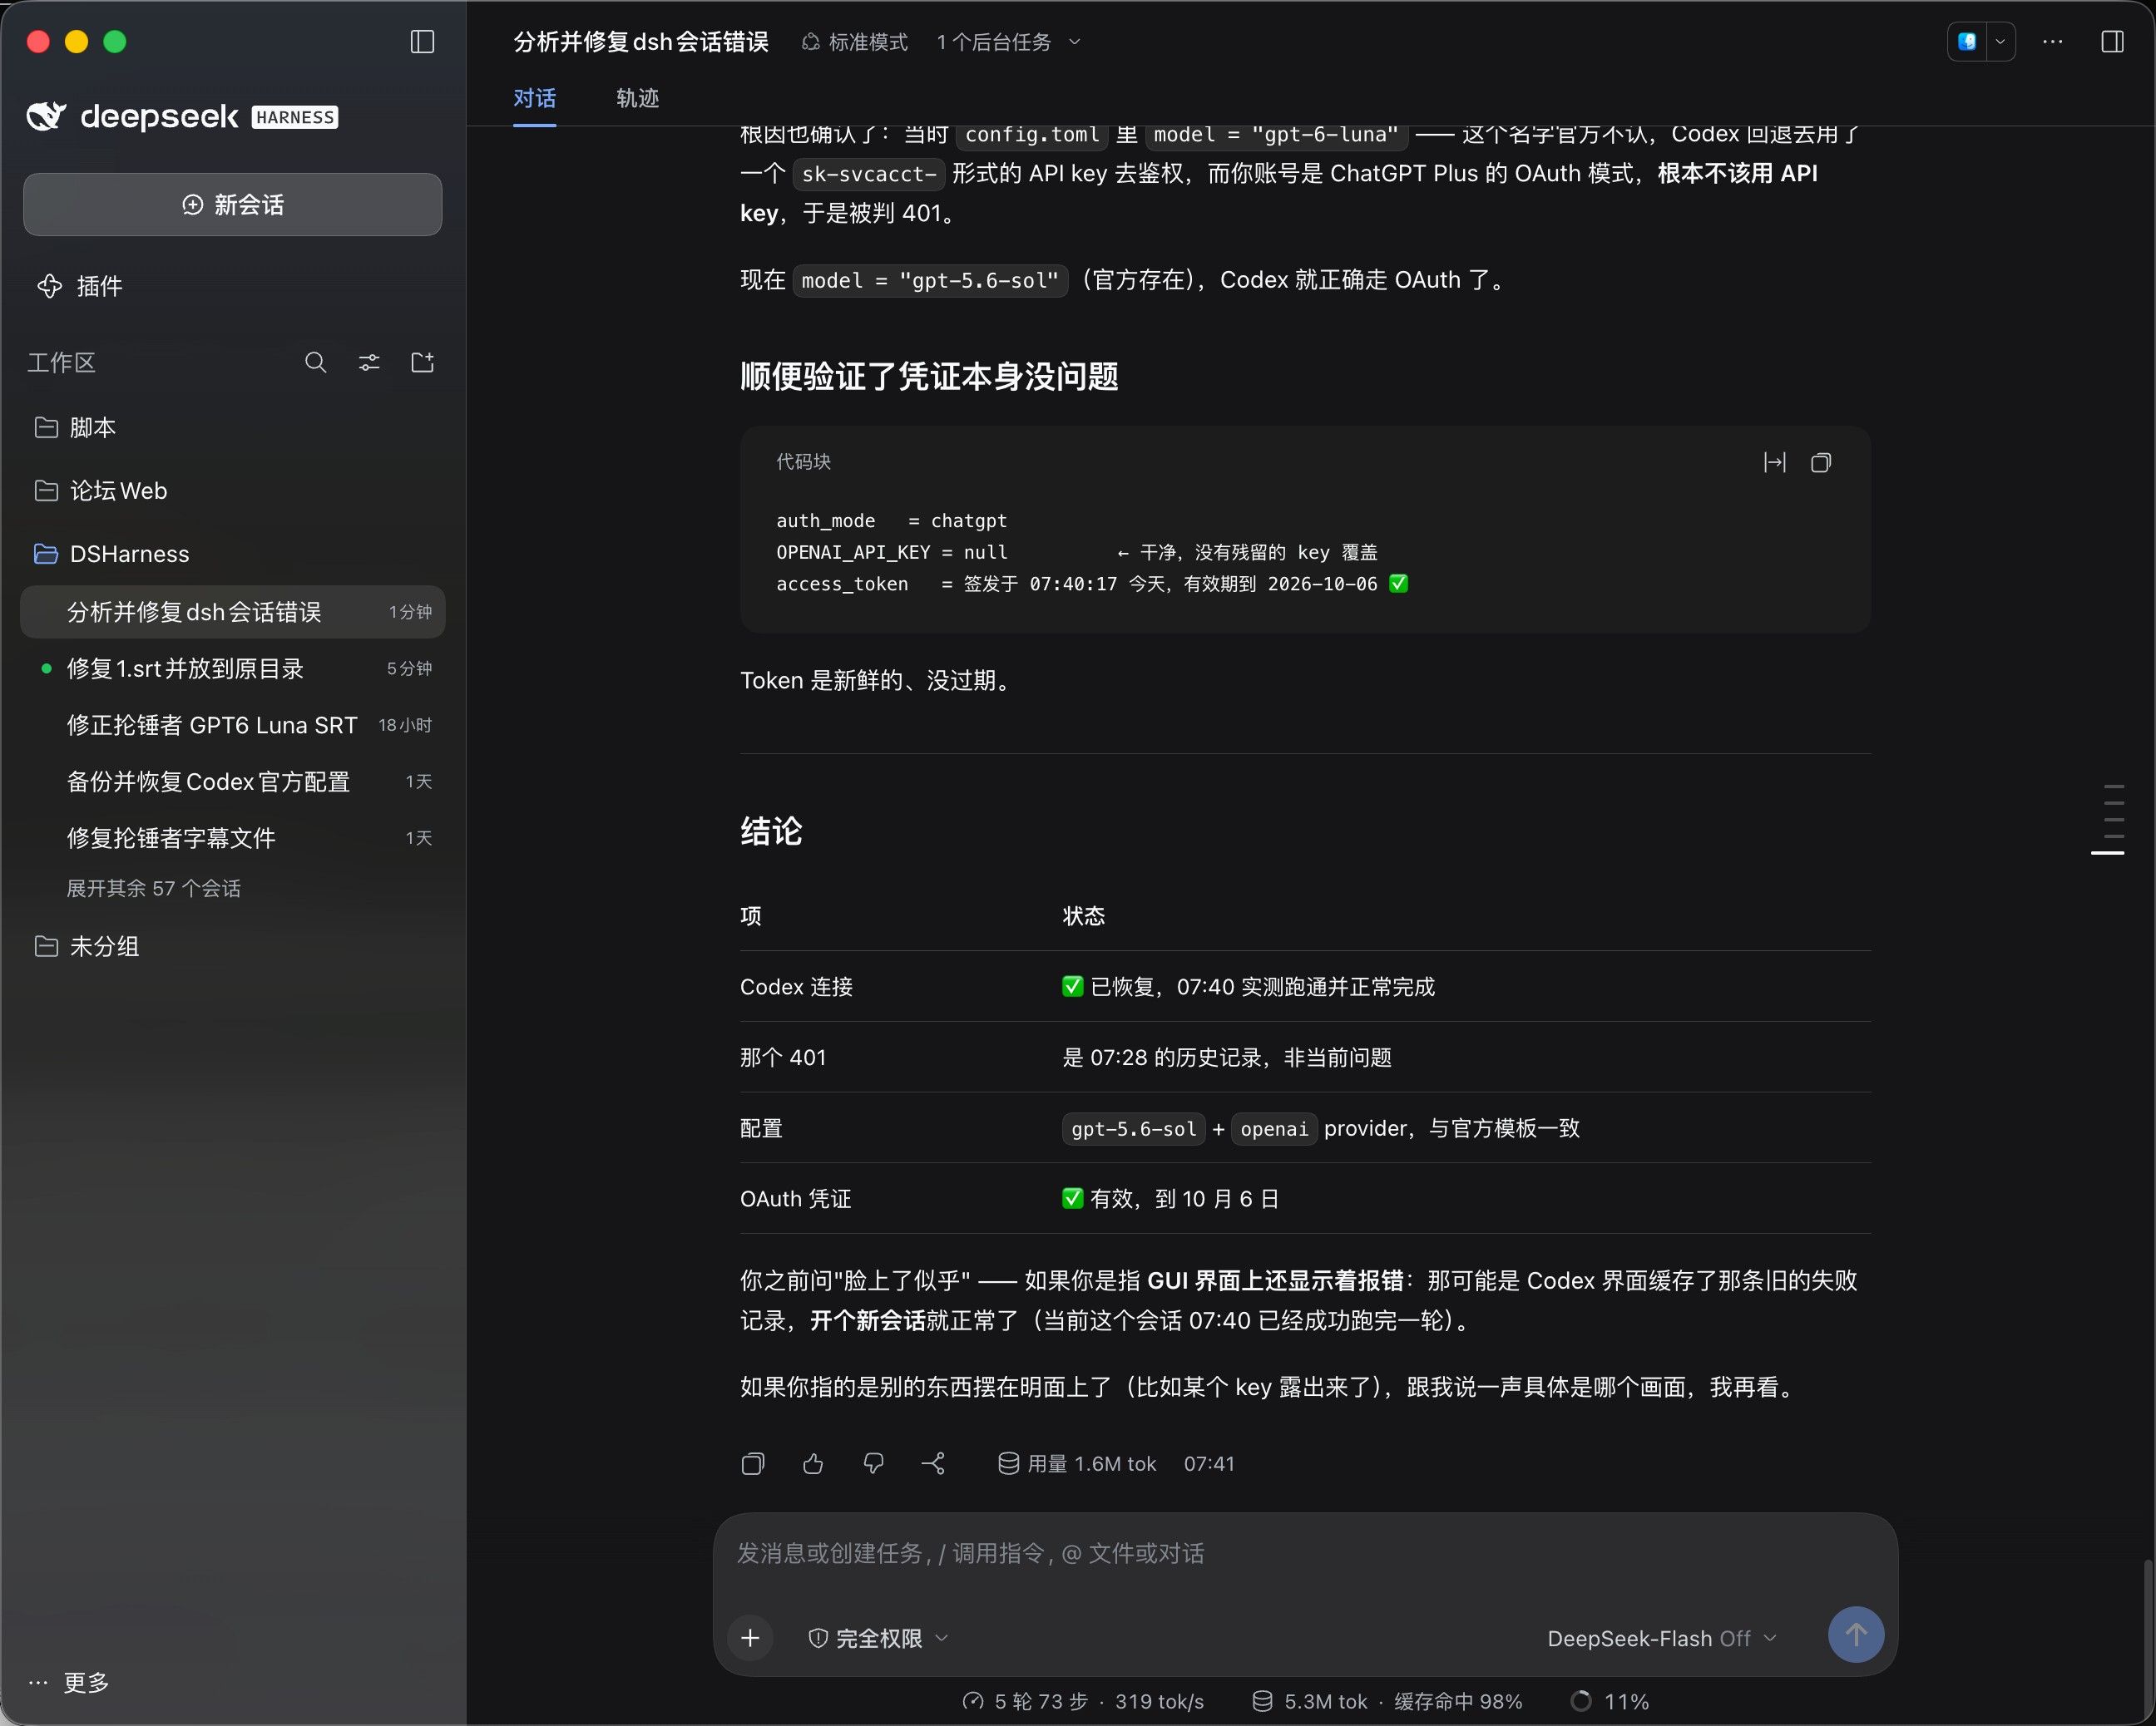The height and width of the screenshot is (1726, 2156).
Task: Open the dropdown arrow beside blue app icon
Action: [x=2000, y=42]
